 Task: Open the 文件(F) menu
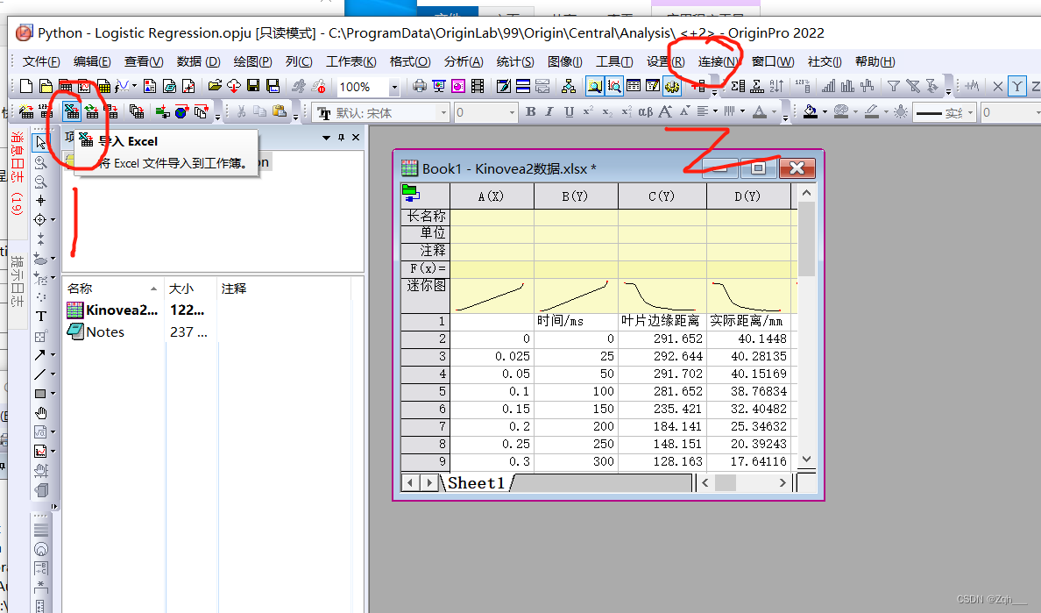click(x=40, y=61)
